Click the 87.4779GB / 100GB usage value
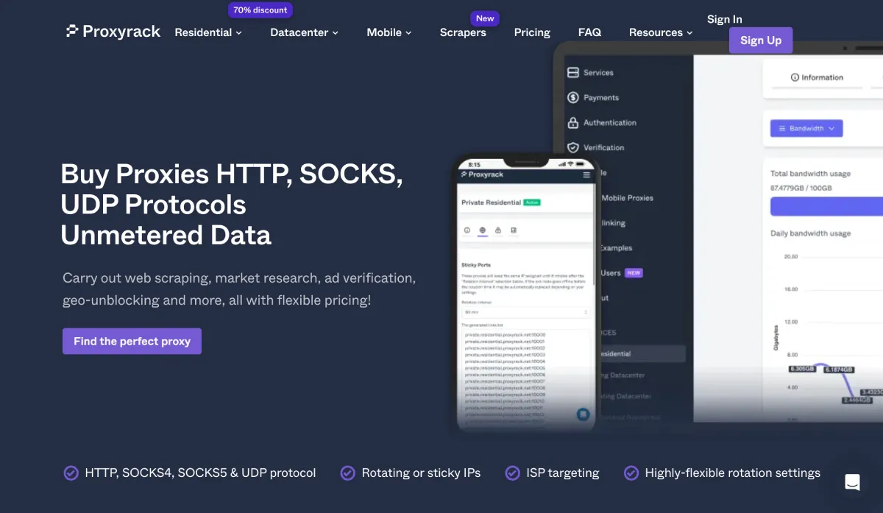The width and height of the screenshot is (883, 513). coord(801,188)
